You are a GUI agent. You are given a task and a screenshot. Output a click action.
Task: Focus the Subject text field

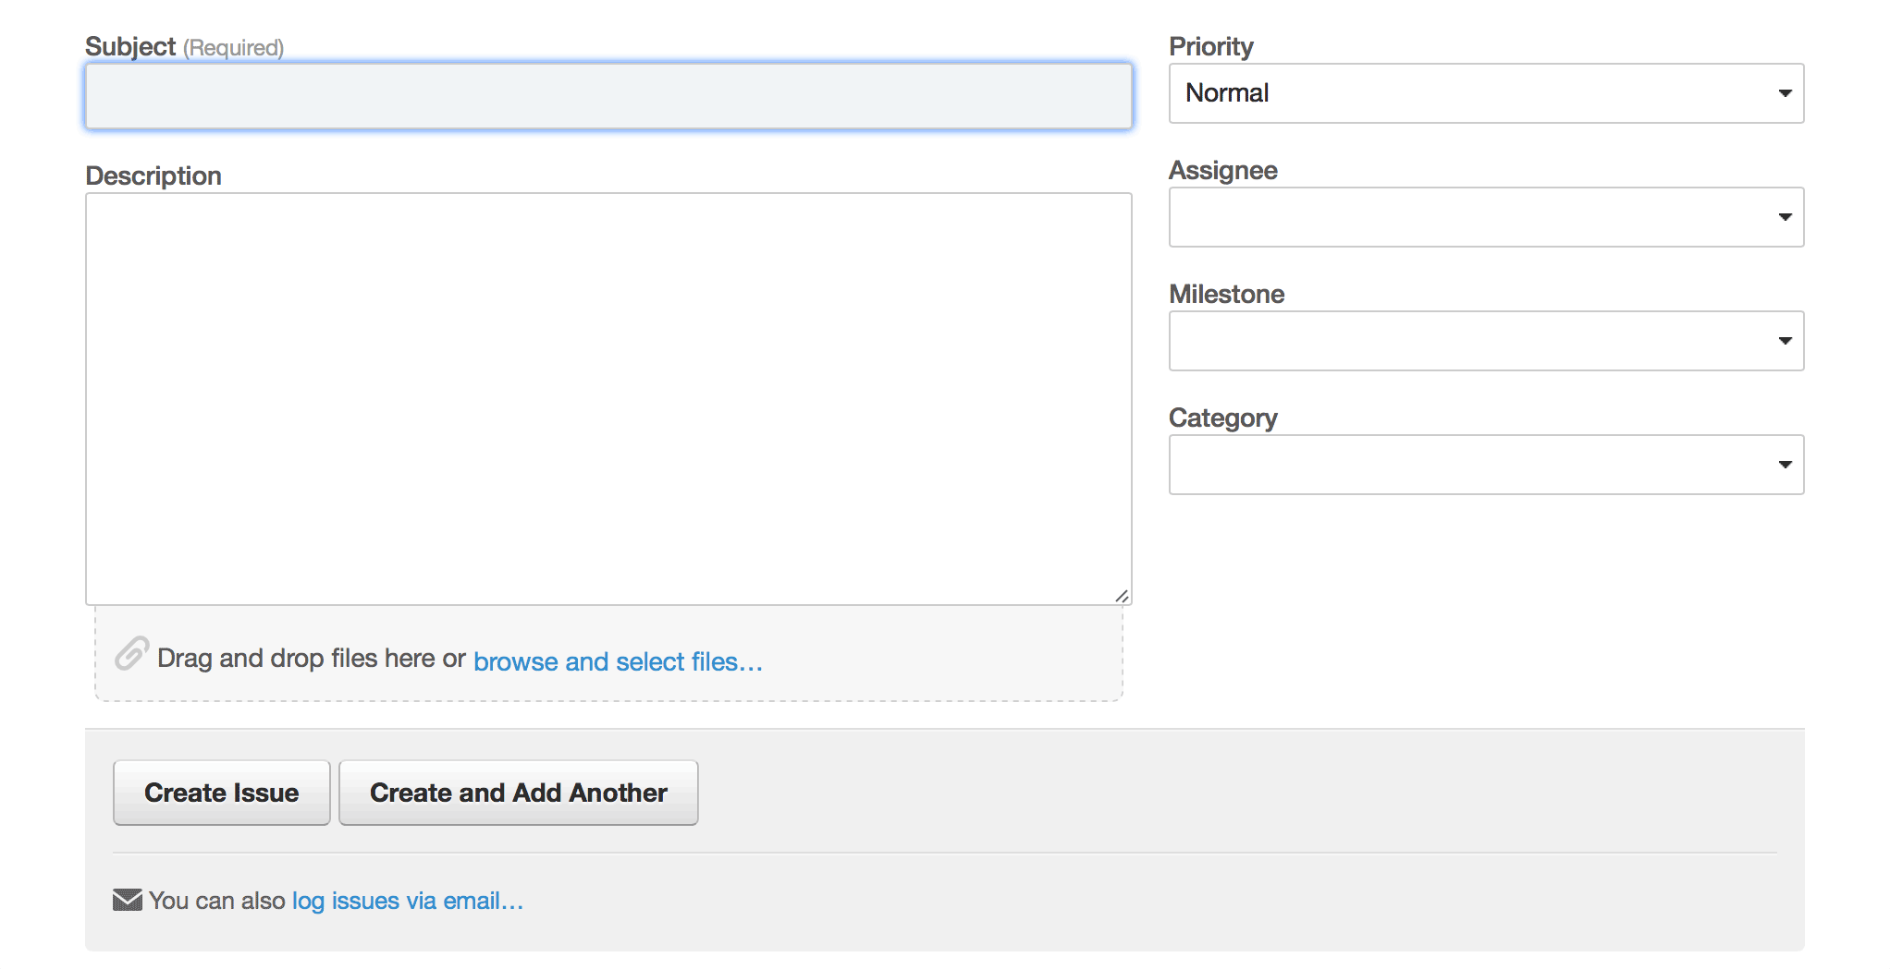point(608,96)
